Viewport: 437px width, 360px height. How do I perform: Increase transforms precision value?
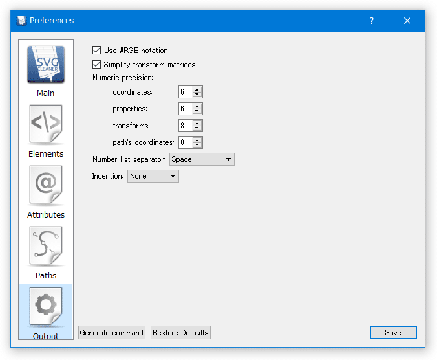[197, 123]
